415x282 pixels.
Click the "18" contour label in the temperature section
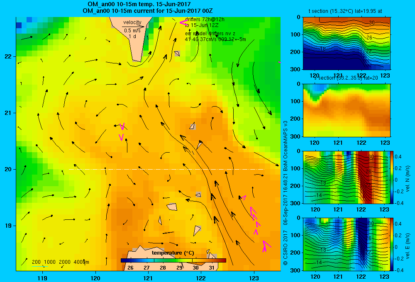(x=322, y=49)
